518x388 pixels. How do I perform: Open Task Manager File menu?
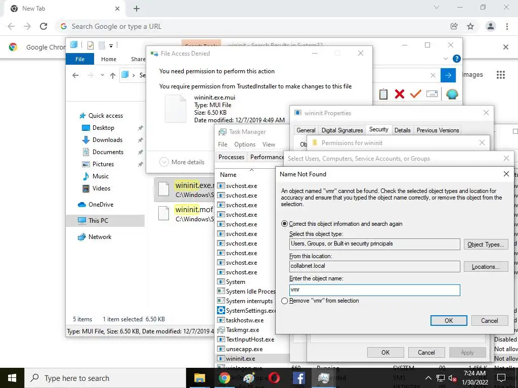[223, 144]
